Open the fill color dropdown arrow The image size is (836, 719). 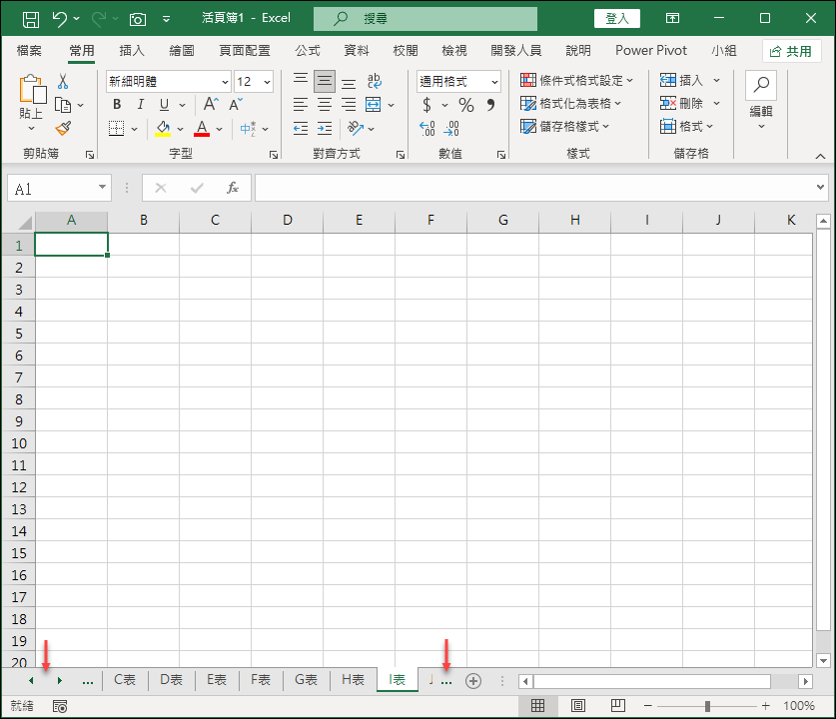[178, 128]
